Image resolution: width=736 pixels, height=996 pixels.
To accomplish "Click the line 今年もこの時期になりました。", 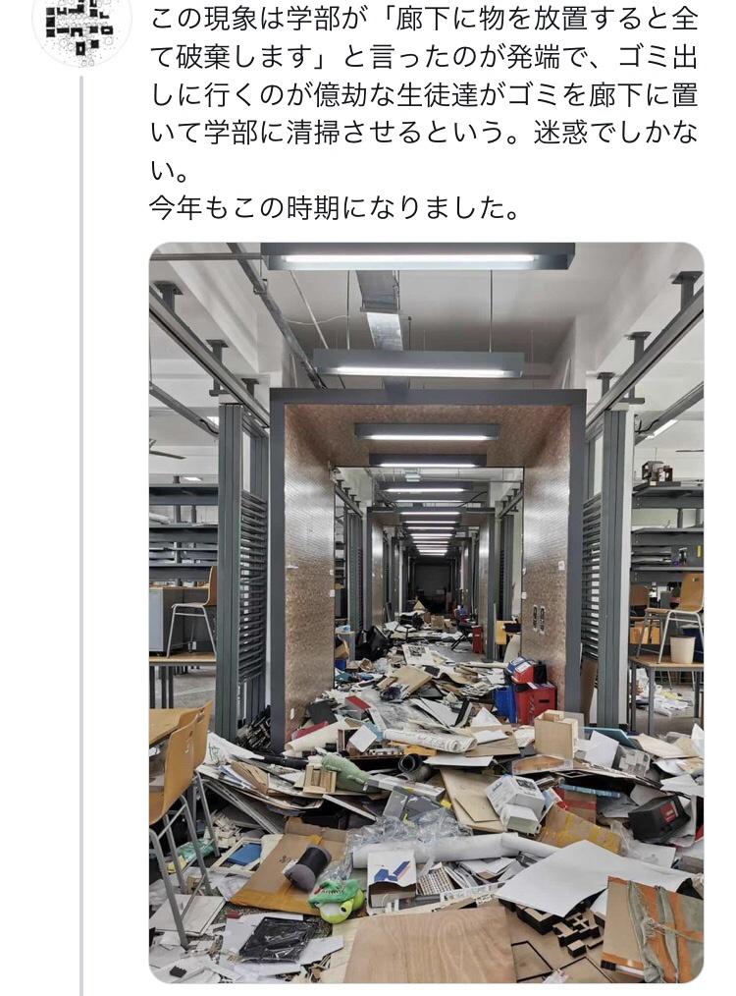I will [335, 207].
